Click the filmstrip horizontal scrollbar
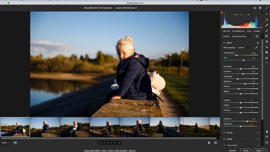The height and width of the screenshot is (152, 270). [x=108, y=138]
